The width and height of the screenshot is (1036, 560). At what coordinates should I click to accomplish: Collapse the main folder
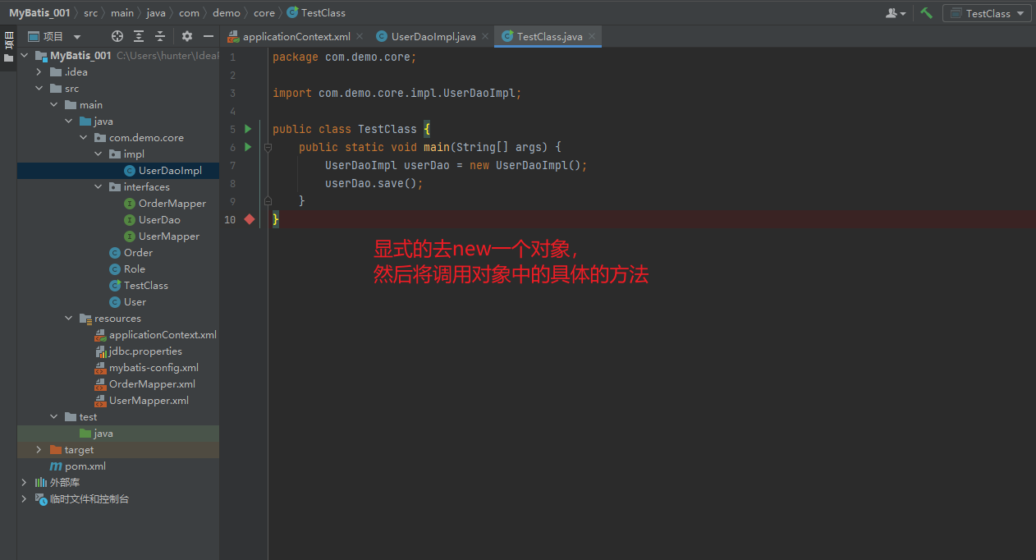(54, 105)
